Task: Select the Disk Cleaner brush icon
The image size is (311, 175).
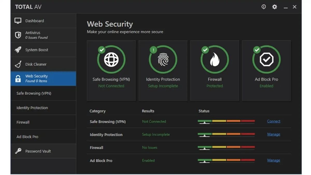Action: (x=18, y=64)
